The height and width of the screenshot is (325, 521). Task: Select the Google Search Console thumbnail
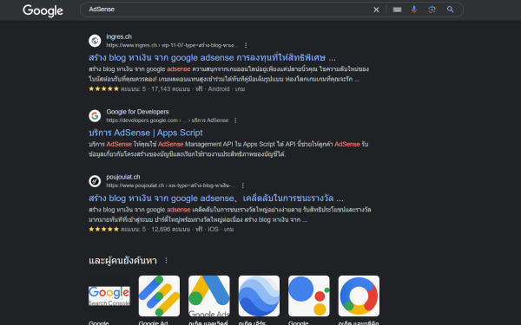tap(109, 296)
